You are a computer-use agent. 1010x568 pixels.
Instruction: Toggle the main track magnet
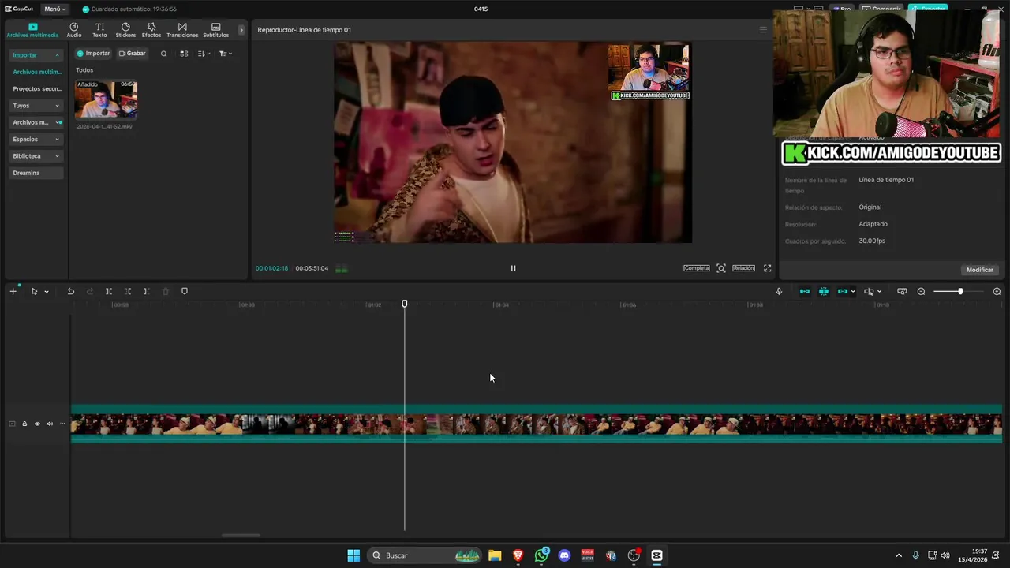click(805, 291)
